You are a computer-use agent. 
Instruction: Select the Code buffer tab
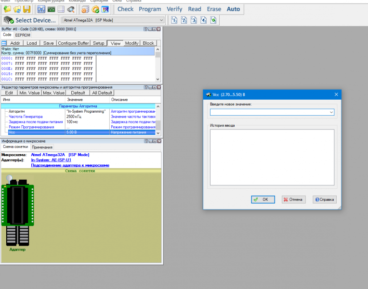pyautogui.click(x=7, y=35)
